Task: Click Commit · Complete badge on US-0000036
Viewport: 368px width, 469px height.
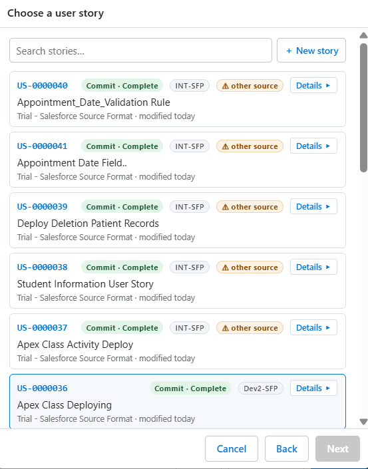Action: point(190,389)
